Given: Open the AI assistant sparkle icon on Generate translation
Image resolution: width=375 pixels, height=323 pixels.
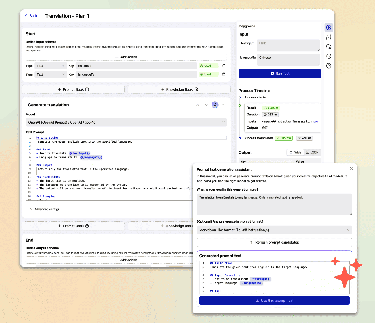Looking at the screenshot, I should [x=215, y=105].
